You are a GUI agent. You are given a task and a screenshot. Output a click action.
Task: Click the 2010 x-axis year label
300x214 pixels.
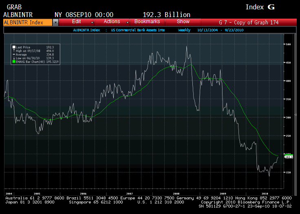(x=265, y=194)
